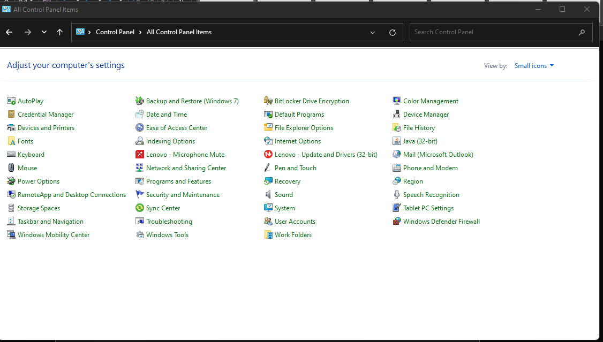Open the Fonts folder icon
Viewport: 603px width, 342px height.
click(x=11, y=141)
